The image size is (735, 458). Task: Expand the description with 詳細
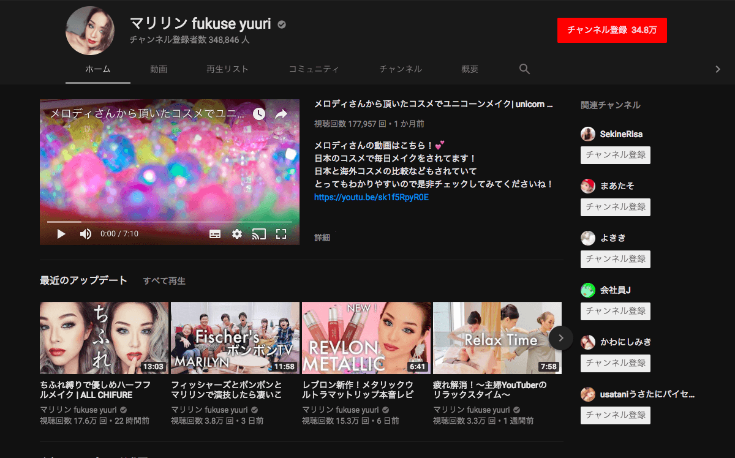pyautogui.click(x=322, y=238)
